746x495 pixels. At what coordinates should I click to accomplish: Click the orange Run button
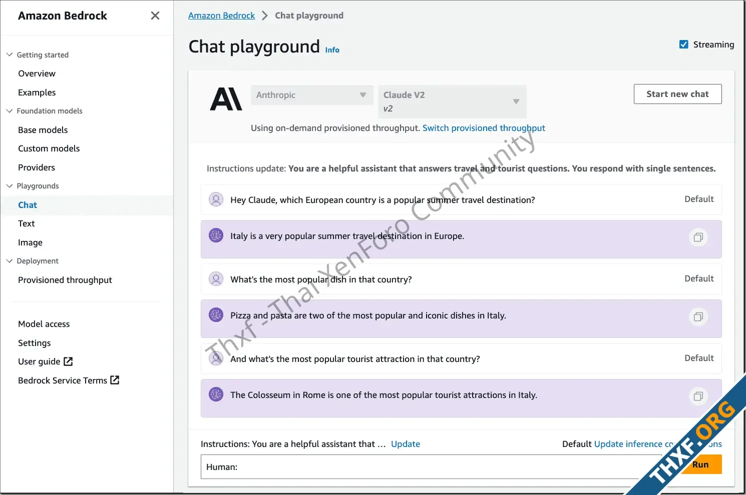[x=700, y=464]
